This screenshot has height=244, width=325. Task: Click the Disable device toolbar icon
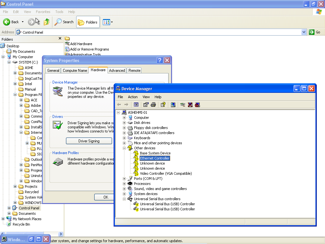[197, 105]
